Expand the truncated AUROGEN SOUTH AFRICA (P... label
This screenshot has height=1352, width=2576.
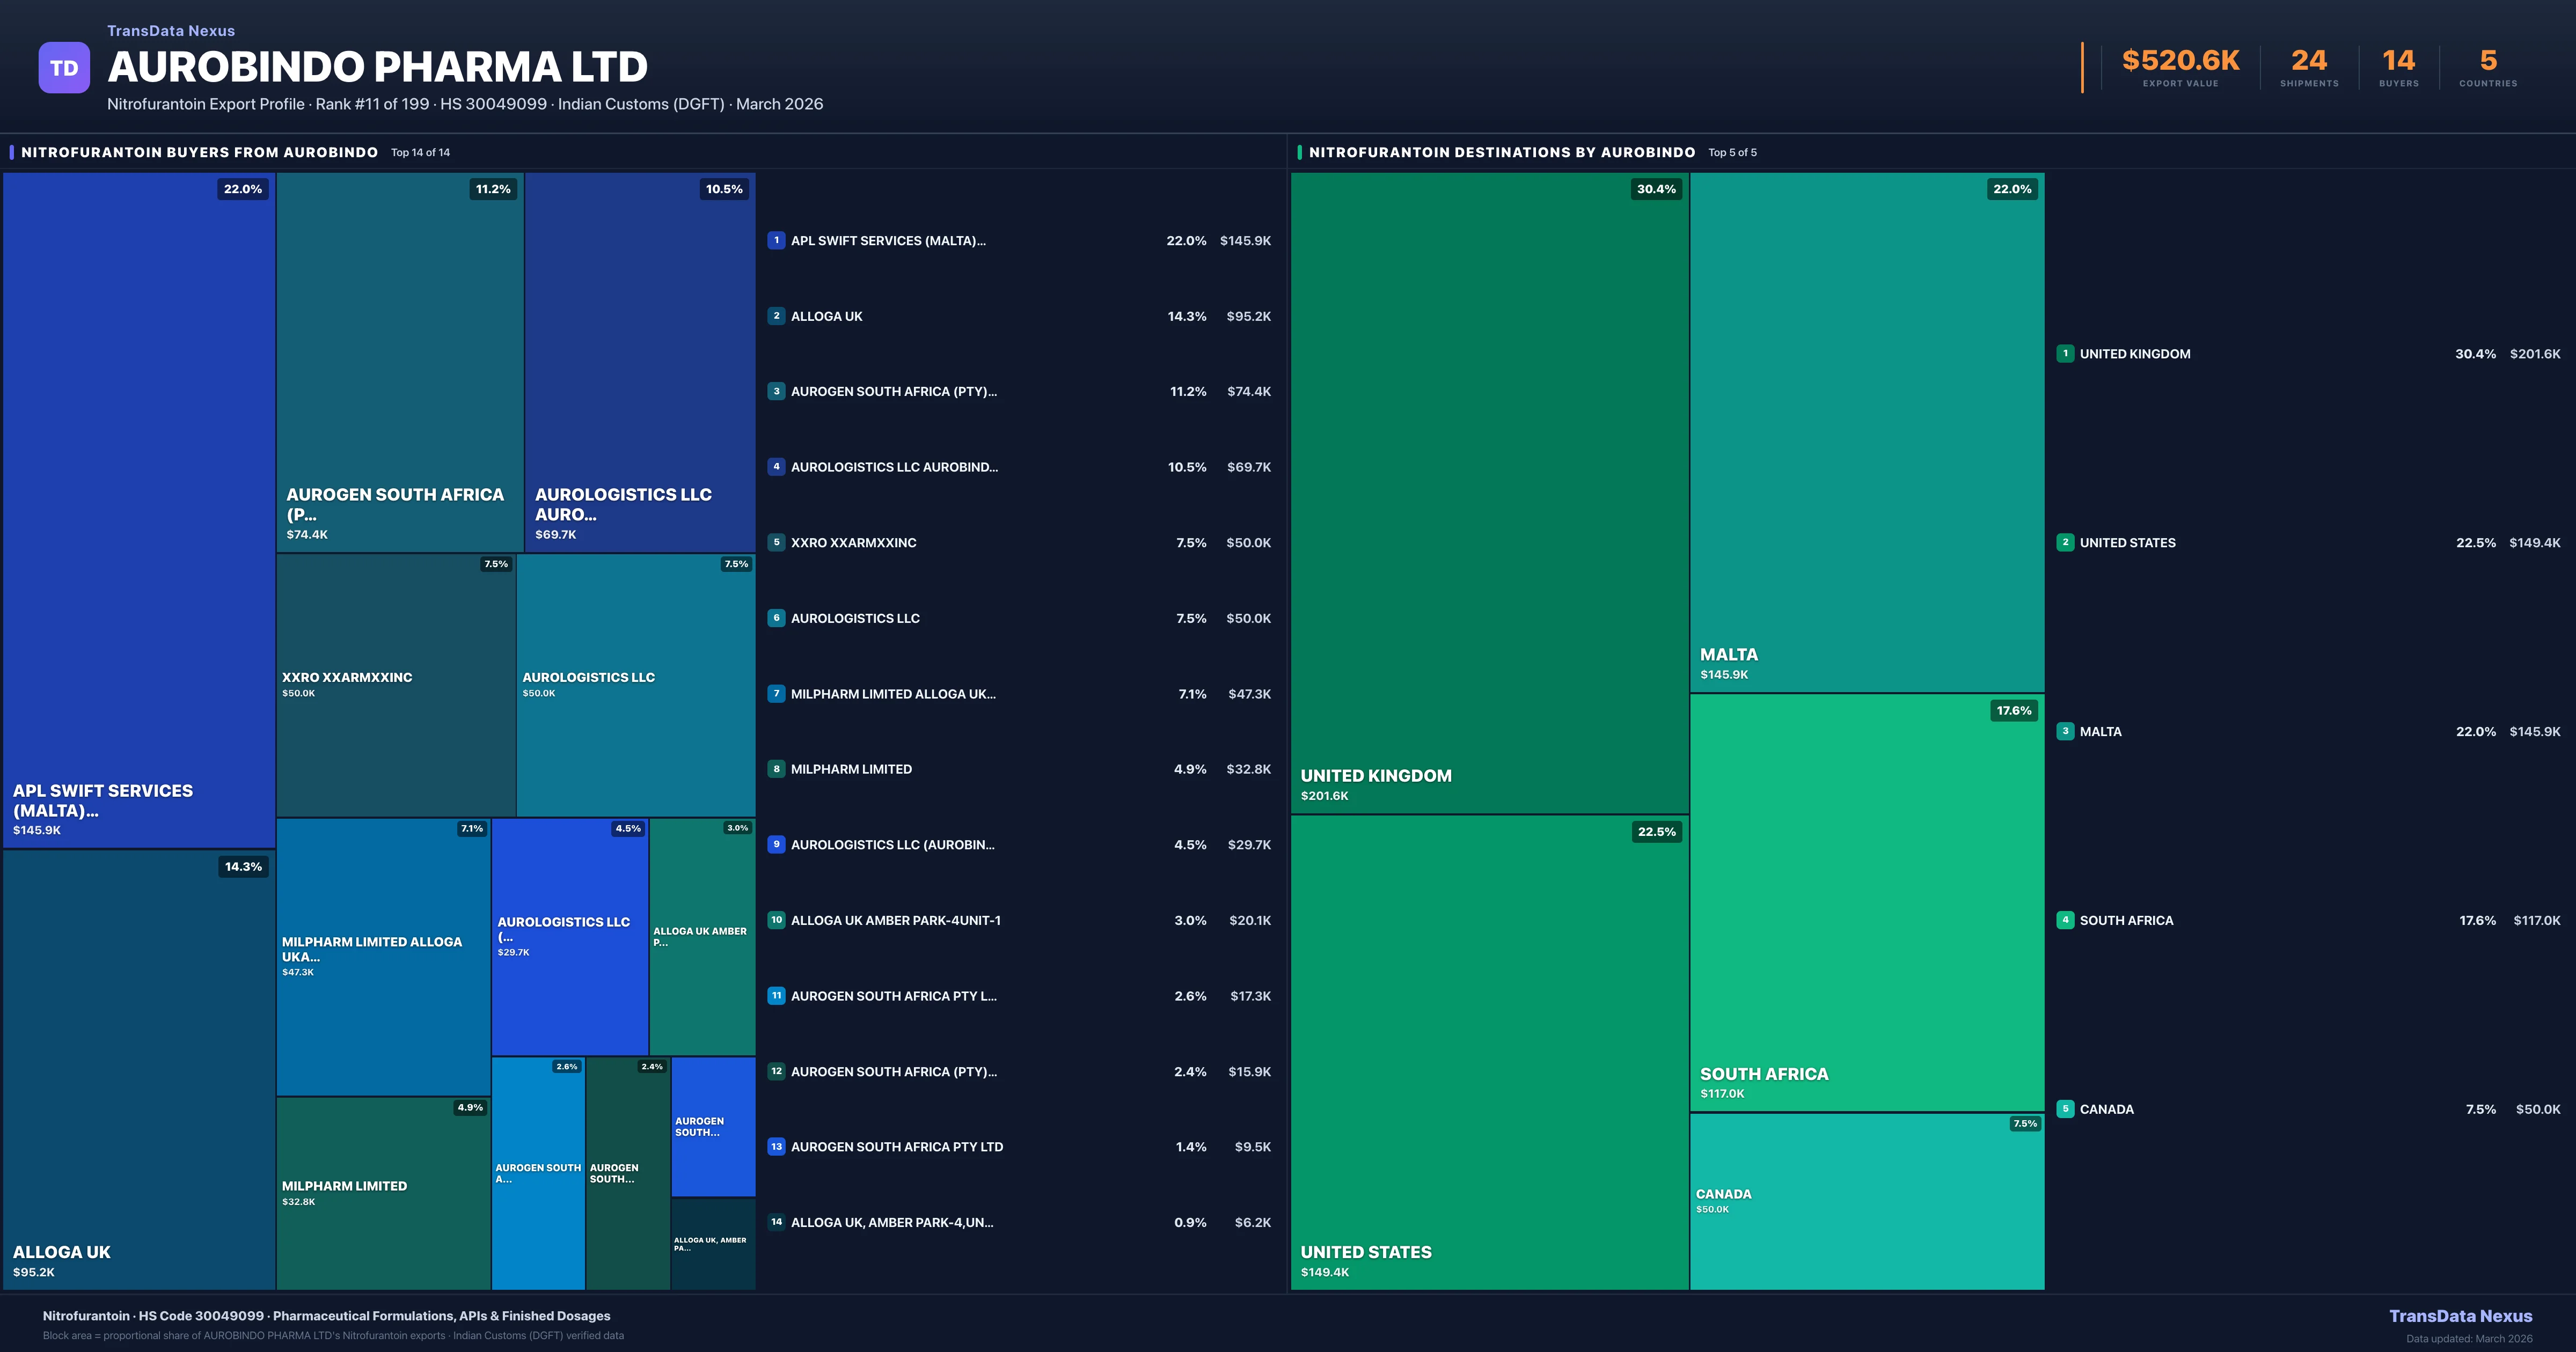click(x=395, y=505)
